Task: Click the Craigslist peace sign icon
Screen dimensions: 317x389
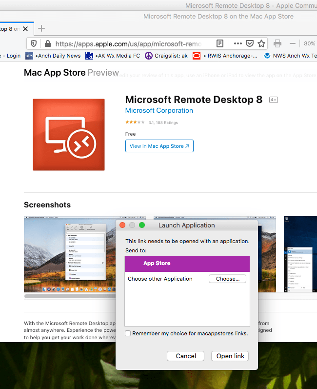Action: click(x=148, y=56)
